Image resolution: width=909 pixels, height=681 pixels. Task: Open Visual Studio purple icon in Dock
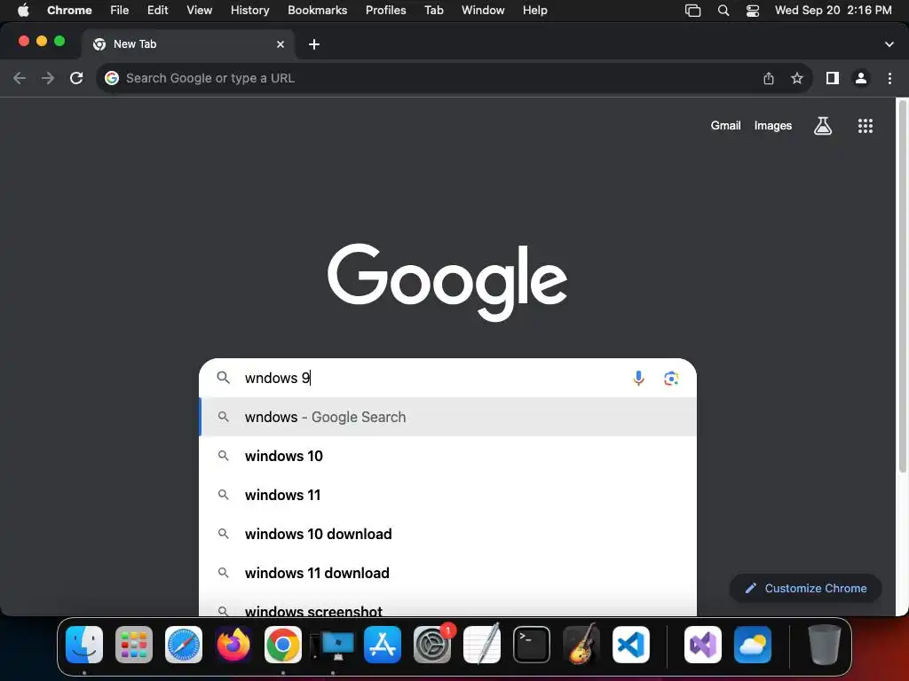[x=703, y=645]
